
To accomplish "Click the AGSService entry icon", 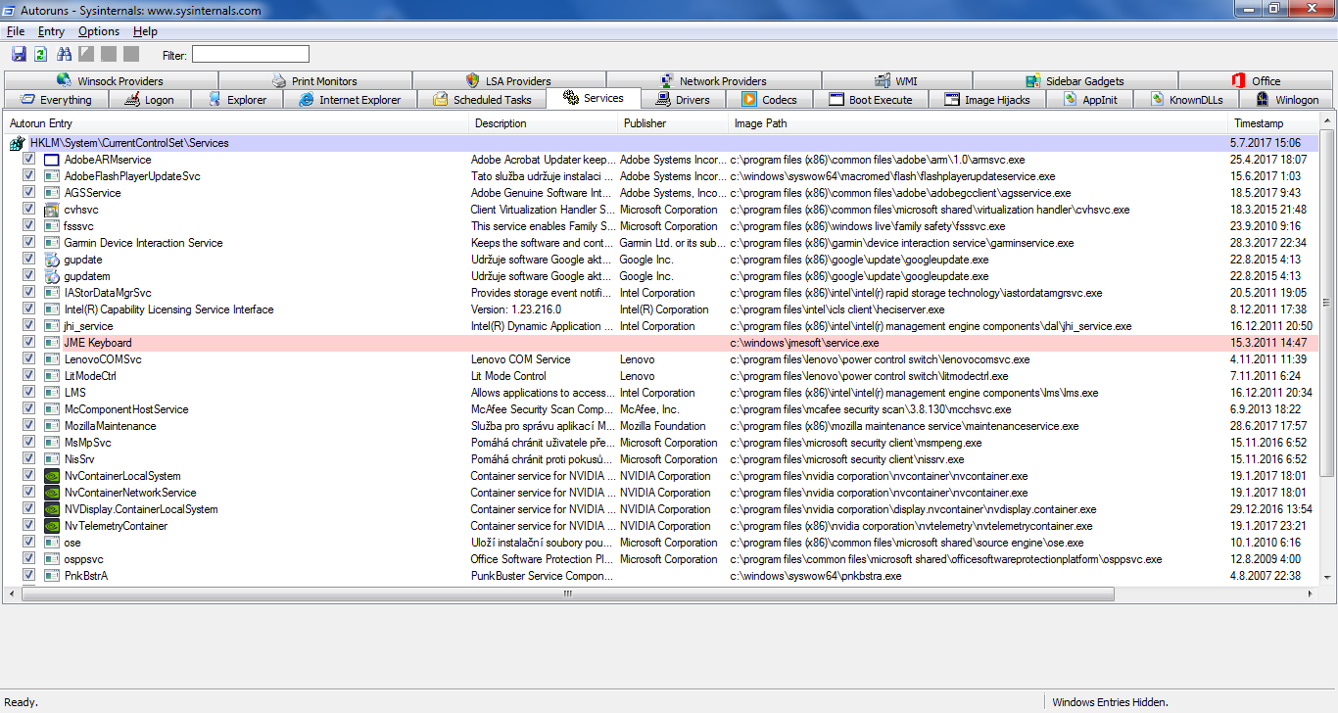I will (52, 193).
